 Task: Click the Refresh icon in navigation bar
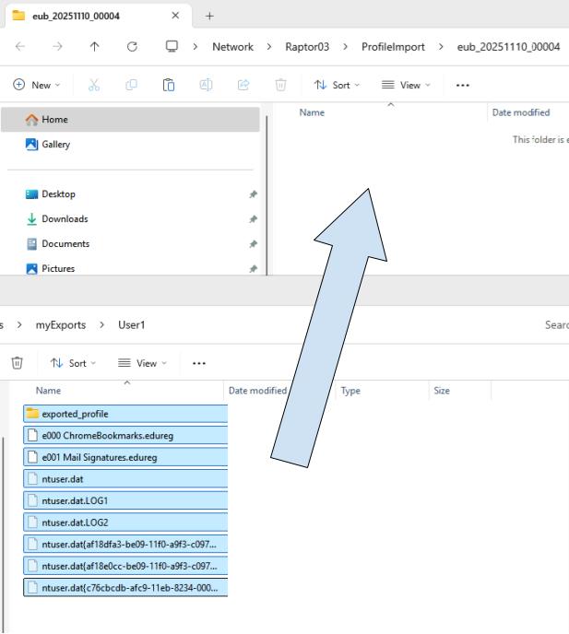click(x=132, y=47)
